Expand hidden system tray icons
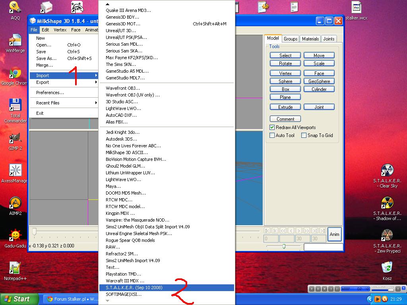The width and height of the screenshot is (407, 305). [370, 299]
